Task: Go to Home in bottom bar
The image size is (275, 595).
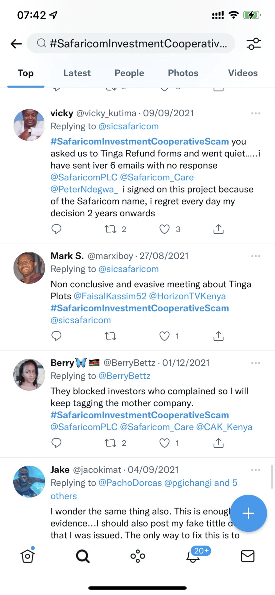Action: 28,556
